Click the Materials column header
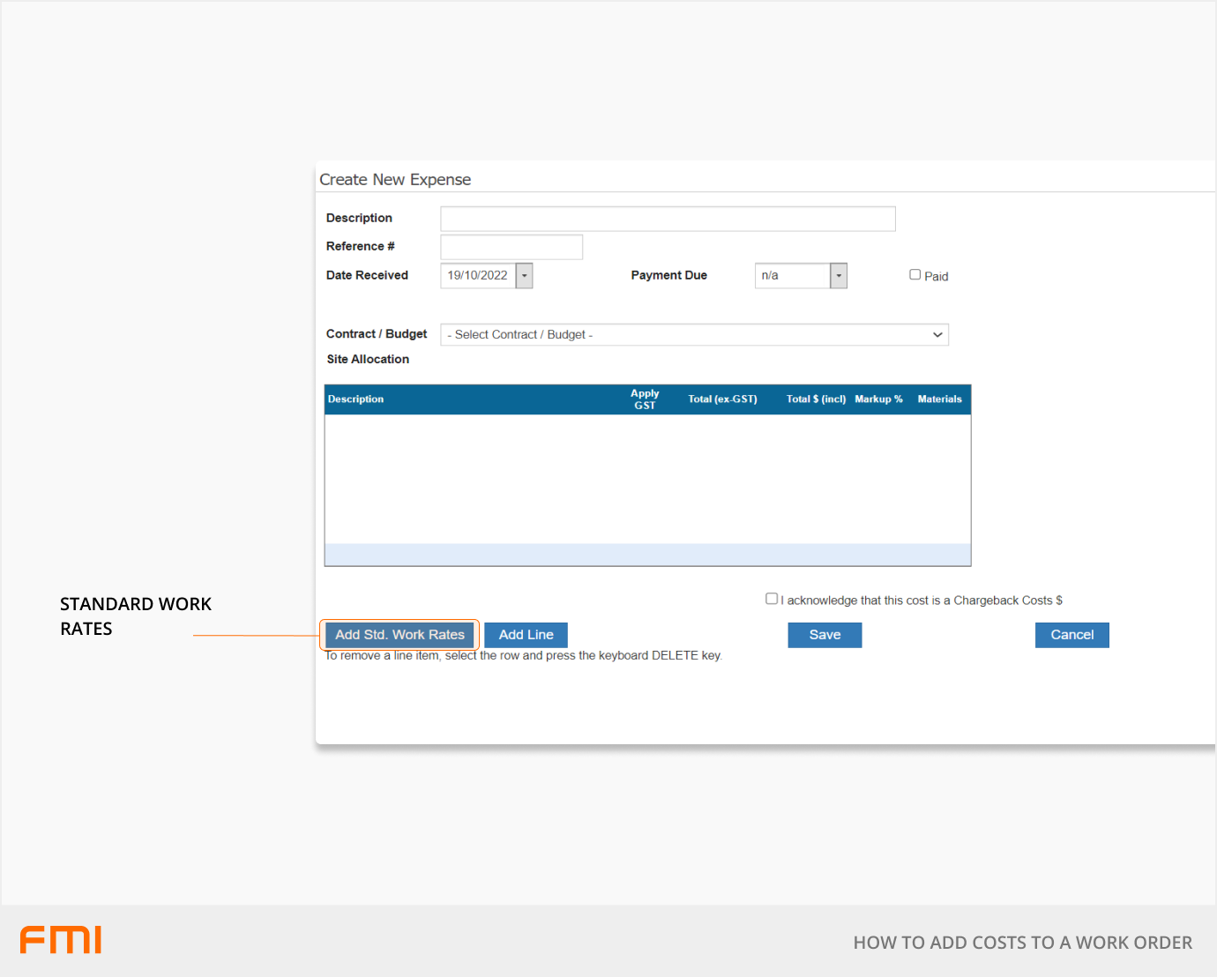This screenshot has width=1217, height=977. pos(939,399)
